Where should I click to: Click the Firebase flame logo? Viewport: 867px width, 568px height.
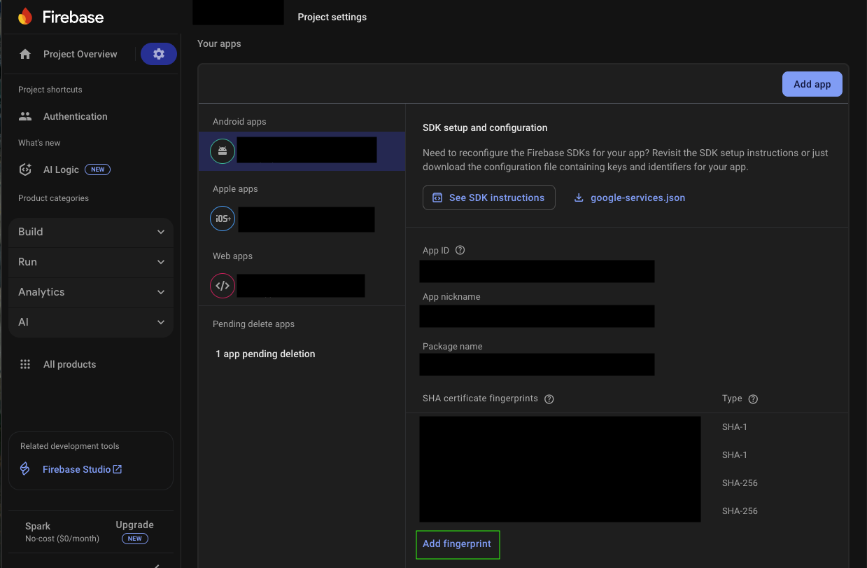coord(26,16)
